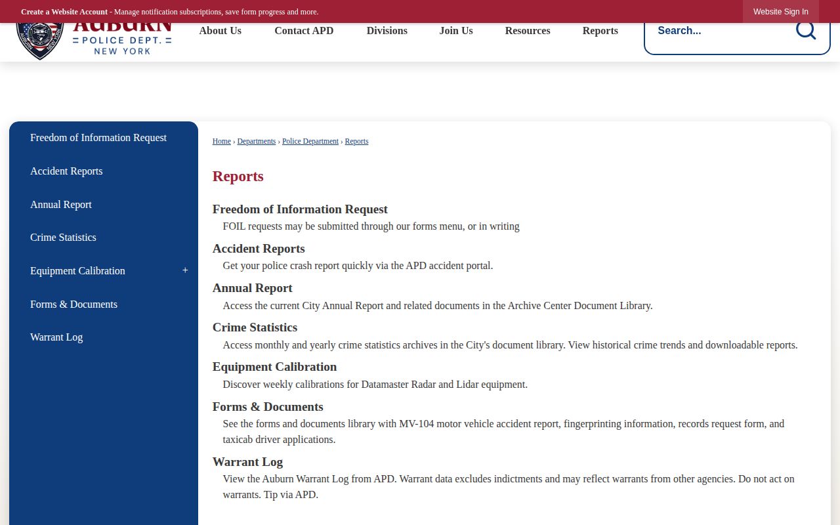Open the About Us menu
The height and width of the screenshot is (525, 840).
tap(220, 31)
